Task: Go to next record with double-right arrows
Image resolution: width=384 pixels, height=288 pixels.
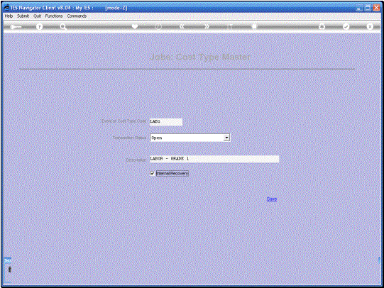Action: point(207,26)
